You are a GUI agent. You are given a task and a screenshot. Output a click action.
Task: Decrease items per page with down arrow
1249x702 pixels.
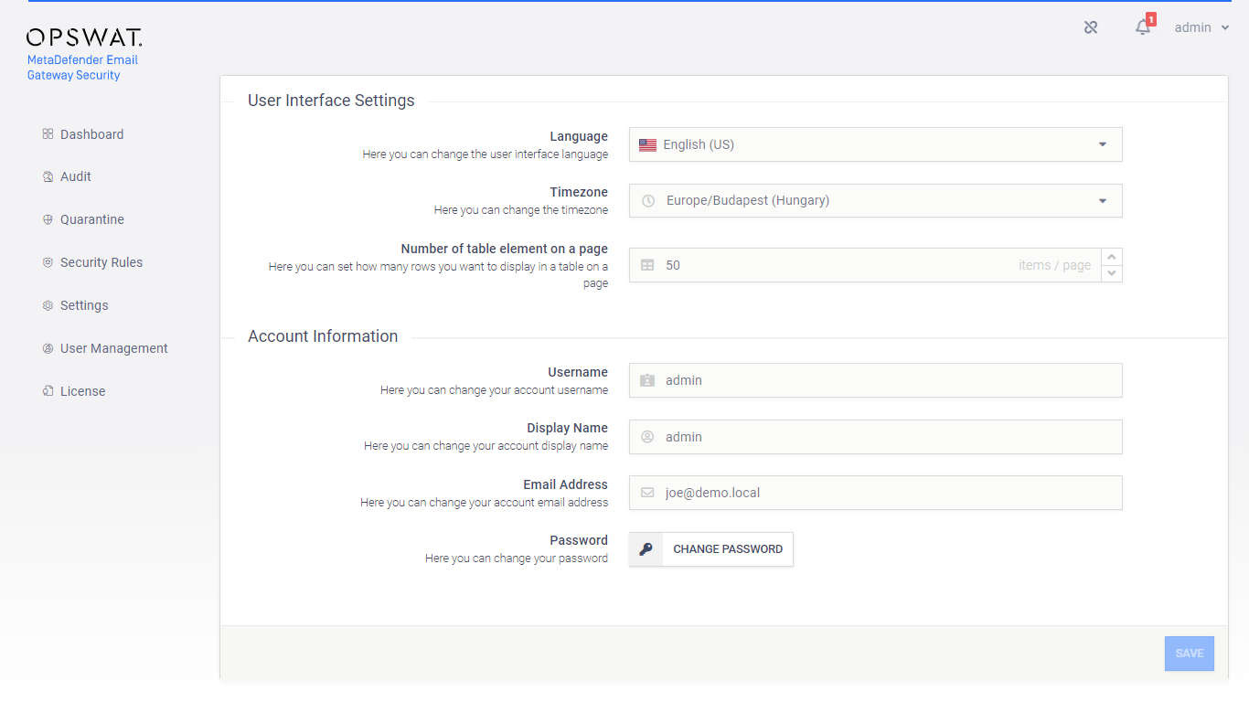[x=1112, y=273]
